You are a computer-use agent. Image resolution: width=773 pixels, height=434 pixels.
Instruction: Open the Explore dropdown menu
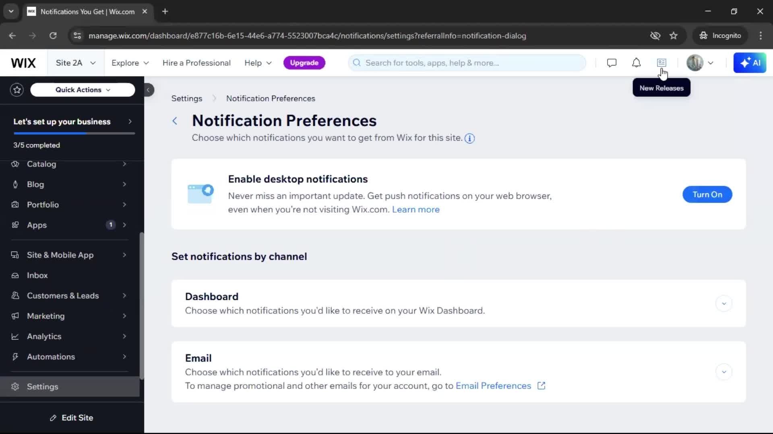point(130,63)
